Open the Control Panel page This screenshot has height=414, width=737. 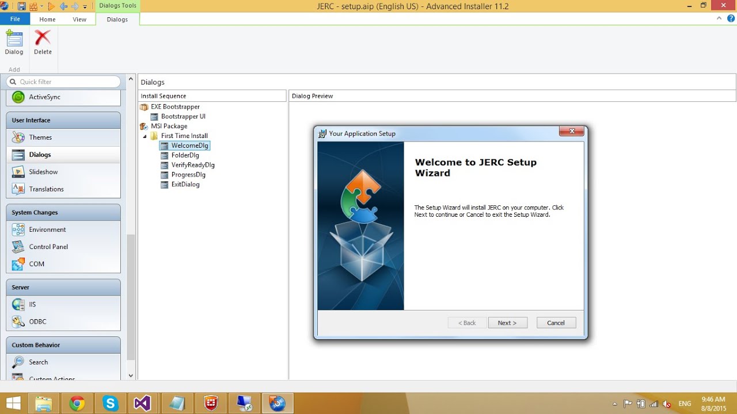63,247
